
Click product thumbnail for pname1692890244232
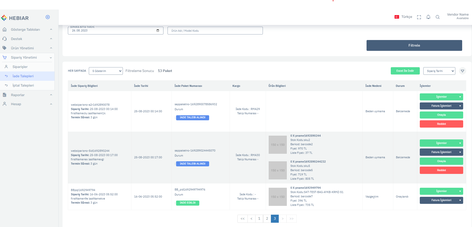[x=278, y=170]
